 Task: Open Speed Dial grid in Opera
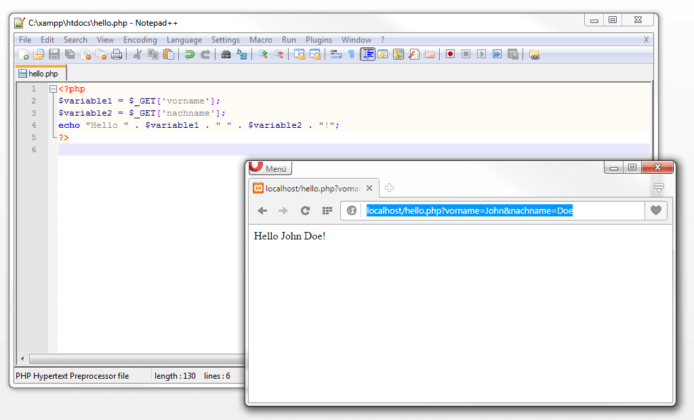pos(327,210)
